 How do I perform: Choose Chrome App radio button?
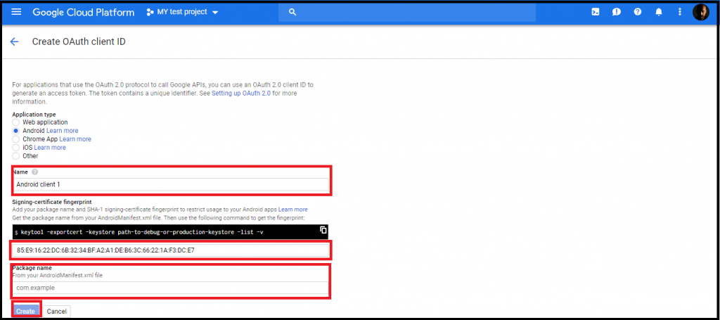(x=15, y=139)
